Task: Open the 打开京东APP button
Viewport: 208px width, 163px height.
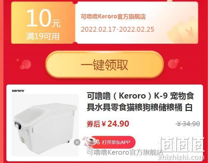Action: (113, 142)
